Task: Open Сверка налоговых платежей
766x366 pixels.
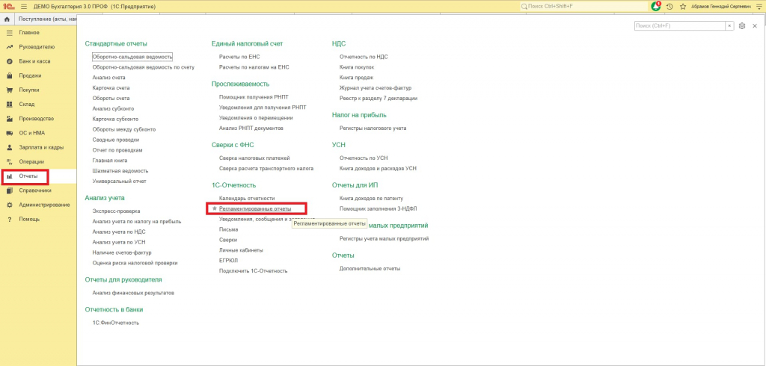Action: pyautogui.click(x=254, y=158)
